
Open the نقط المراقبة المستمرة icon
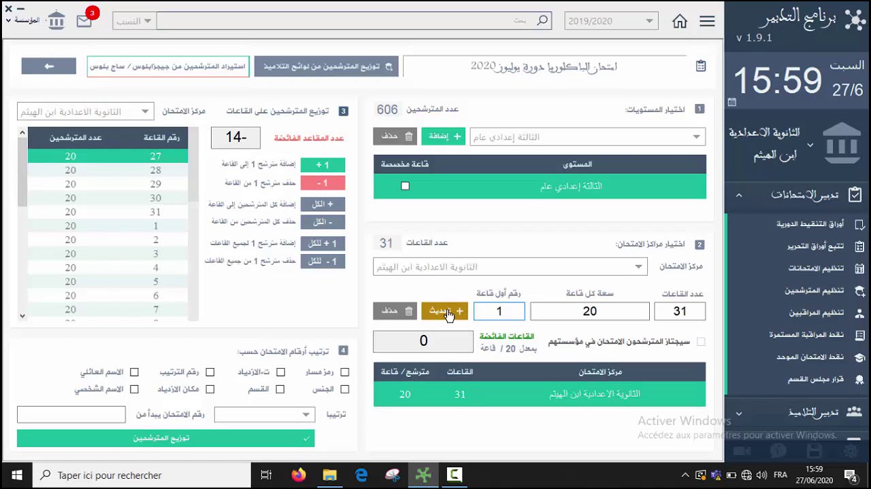859,335
